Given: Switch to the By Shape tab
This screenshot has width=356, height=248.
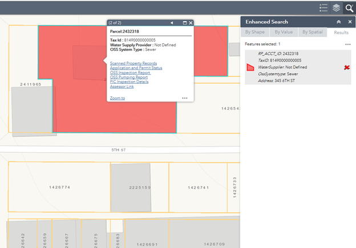Looking at the screenshot, I should pos(254,32).
